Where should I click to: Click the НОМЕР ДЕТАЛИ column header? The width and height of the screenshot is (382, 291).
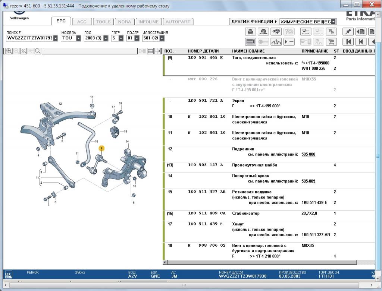coord(203,51)
